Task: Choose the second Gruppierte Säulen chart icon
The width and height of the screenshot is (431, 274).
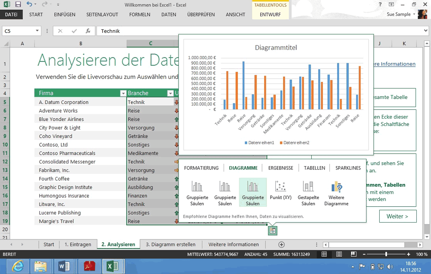Action: click(225, 193)
